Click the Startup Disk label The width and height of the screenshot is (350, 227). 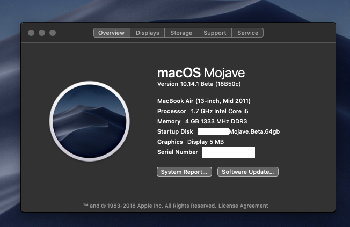pos(175,131)
